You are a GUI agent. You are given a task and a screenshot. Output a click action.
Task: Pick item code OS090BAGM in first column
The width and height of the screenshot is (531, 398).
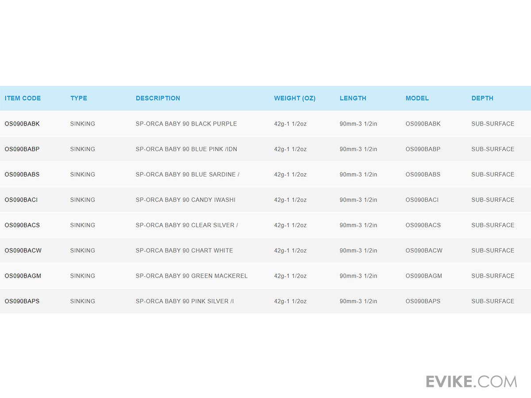click(23, 276)
